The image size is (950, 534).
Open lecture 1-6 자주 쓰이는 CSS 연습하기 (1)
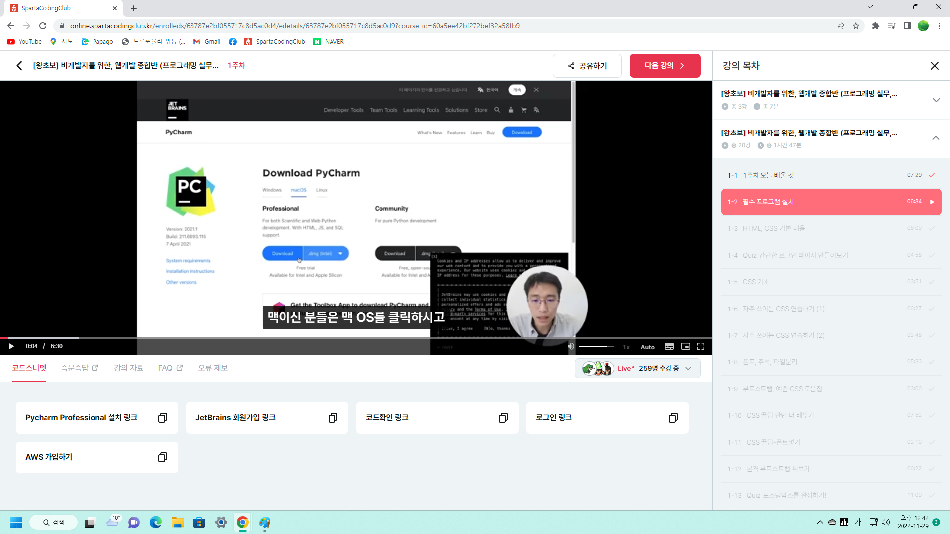(x=831, y=309)
